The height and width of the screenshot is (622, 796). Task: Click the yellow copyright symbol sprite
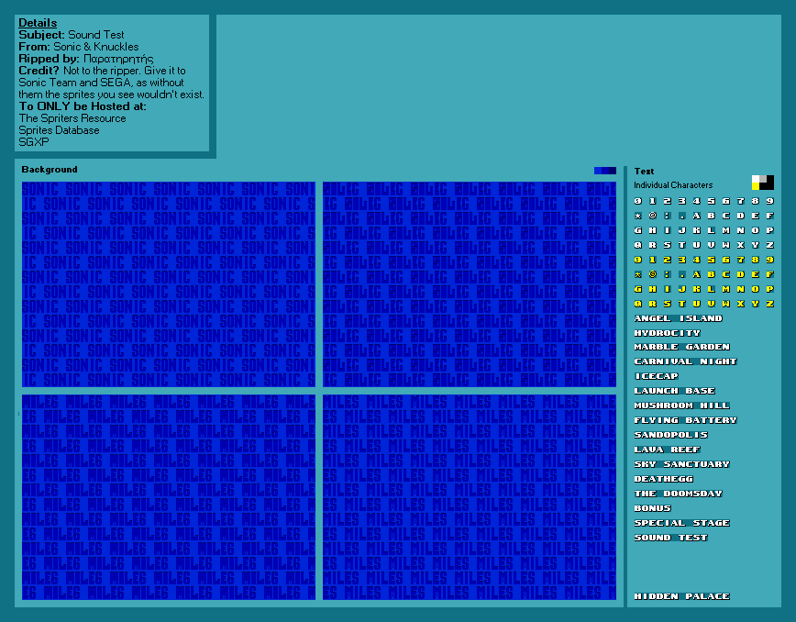pos(653,274)
